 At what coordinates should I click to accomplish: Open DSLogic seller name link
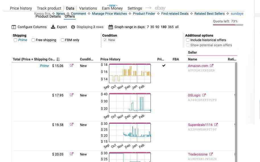point(194,95)
